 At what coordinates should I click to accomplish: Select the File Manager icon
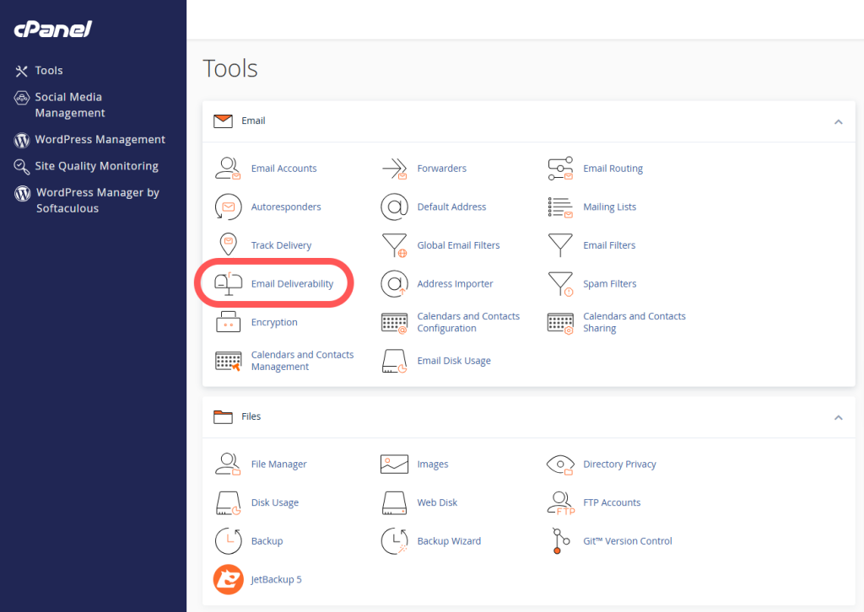click(x=229, y=464)
